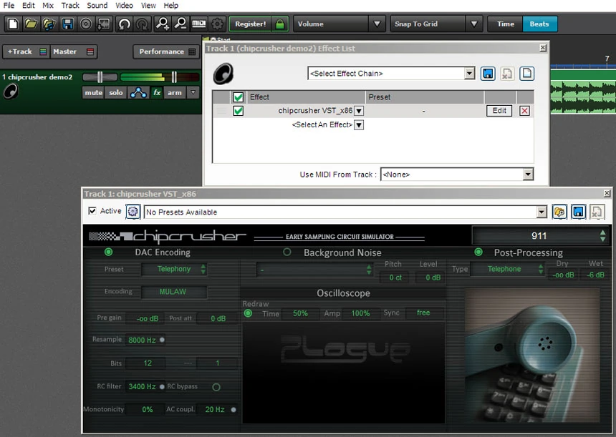Click the export audio waveform icon
Screen dimensions: 616x437
point(104,24)
